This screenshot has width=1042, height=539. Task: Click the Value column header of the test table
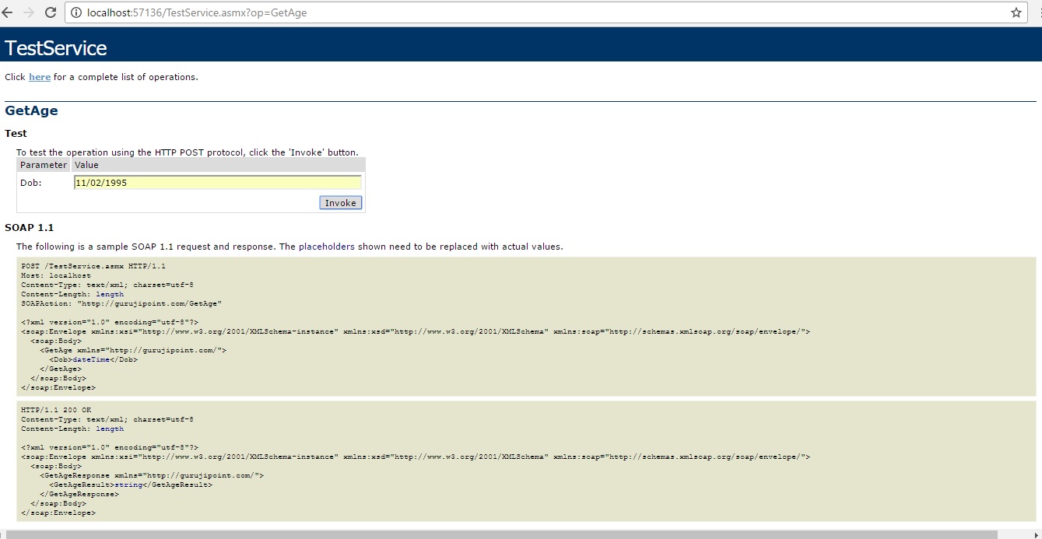point(86,164)
